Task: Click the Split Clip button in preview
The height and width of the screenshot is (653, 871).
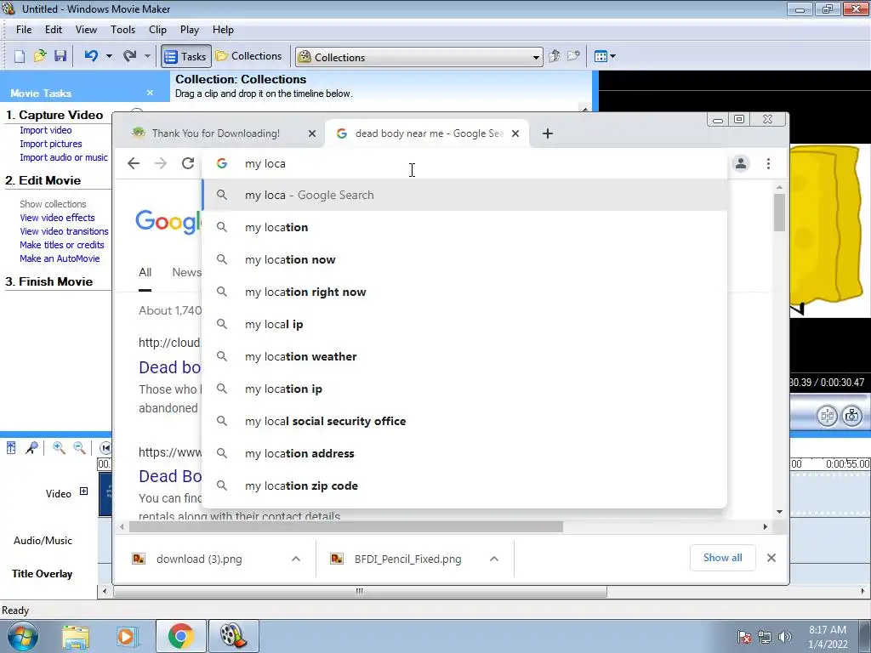Action: click(827, 416)
